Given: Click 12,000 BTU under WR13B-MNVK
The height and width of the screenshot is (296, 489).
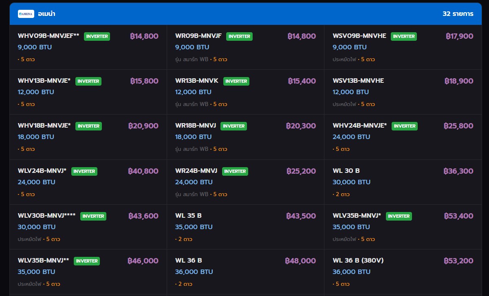Looking at the screenshot, I should pos(193,92).
